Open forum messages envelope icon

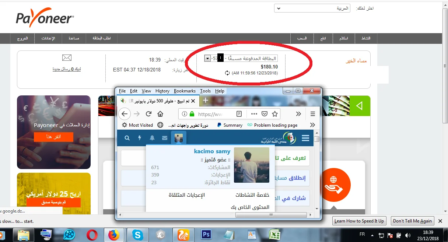(x=165, y=138)
